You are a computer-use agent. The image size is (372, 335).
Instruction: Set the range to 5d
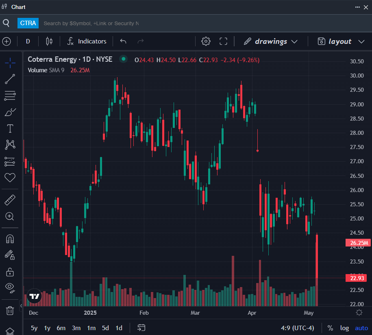[x=105, y=328]
